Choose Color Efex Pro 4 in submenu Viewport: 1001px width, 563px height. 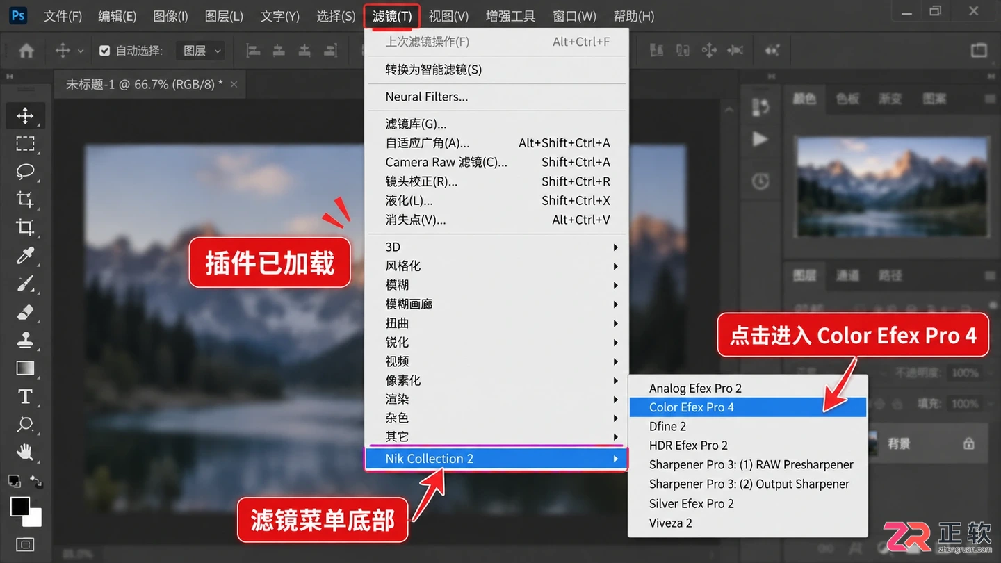[x=748, y=407]
